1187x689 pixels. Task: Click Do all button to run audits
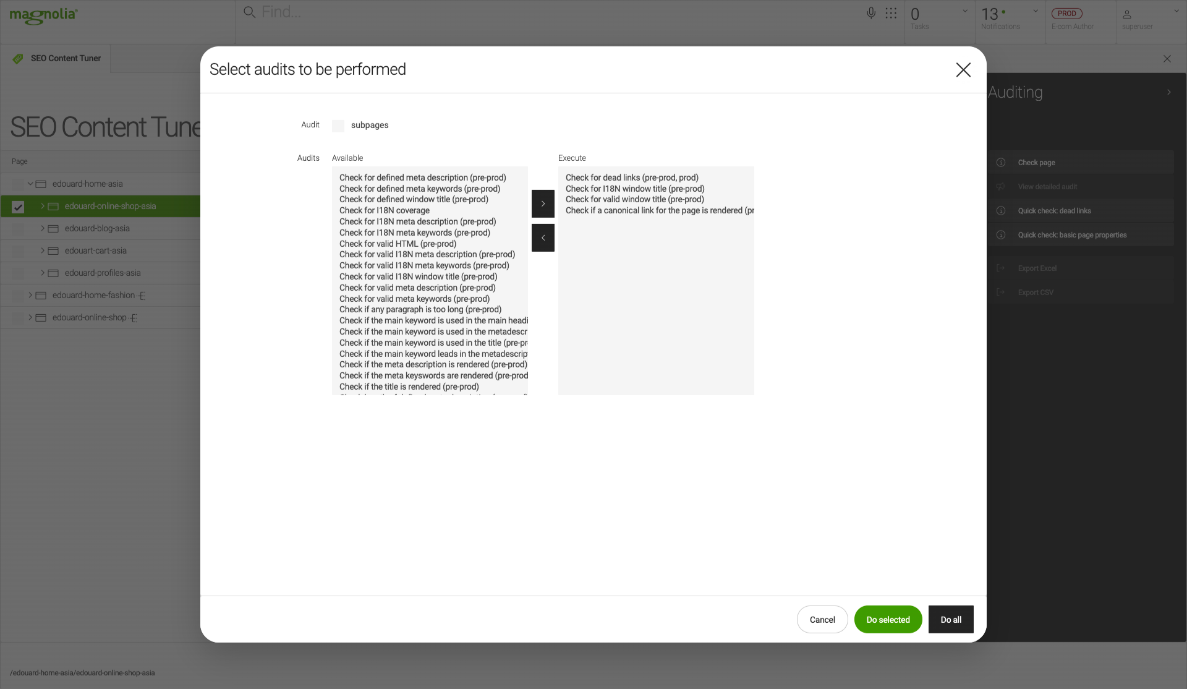click(951, 619)
